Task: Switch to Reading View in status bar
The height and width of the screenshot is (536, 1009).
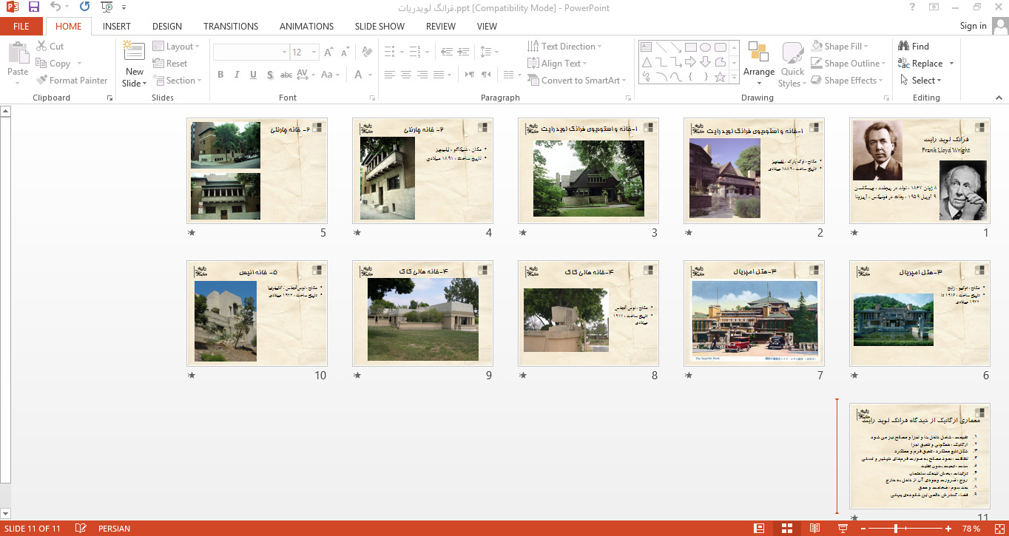Action: 814,529
